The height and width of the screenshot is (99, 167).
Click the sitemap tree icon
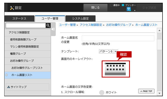pyautogui.click(x=9, y=87)
